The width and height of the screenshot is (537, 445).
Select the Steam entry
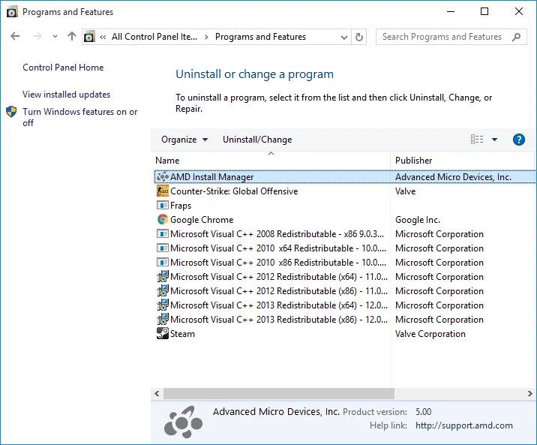point(182,334)
